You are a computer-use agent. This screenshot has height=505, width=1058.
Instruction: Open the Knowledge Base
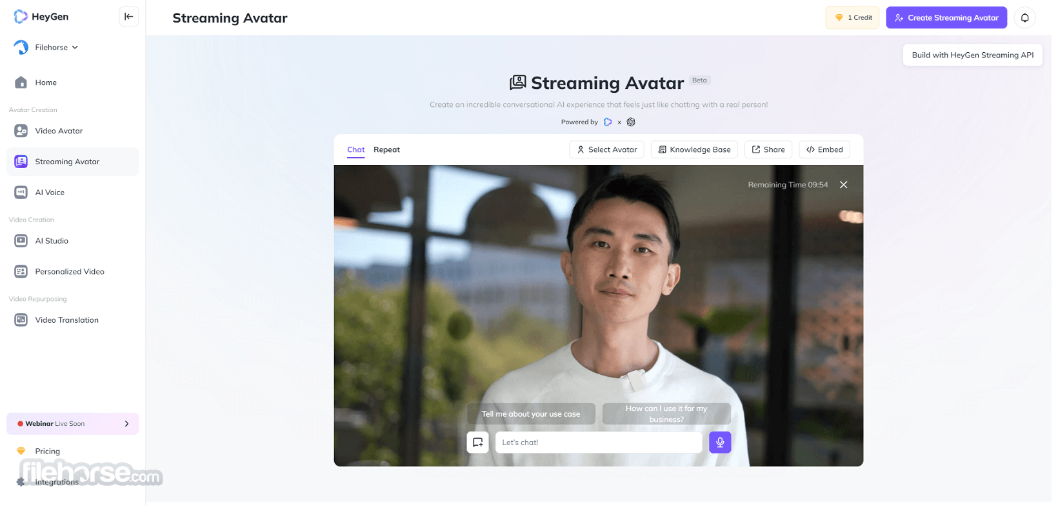click(694, 150)
